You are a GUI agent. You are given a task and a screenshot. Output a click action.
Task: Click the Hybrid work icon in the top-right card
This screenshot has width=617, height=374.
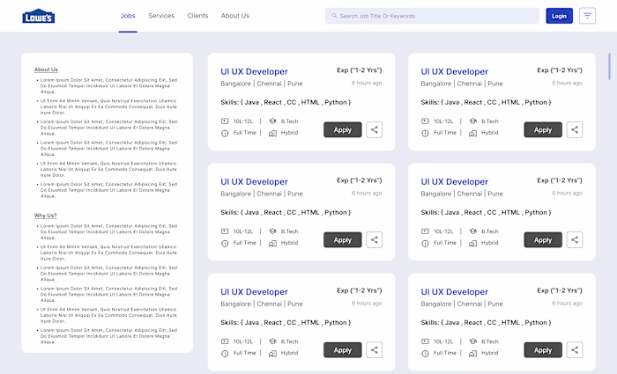(x=473, y=133)
